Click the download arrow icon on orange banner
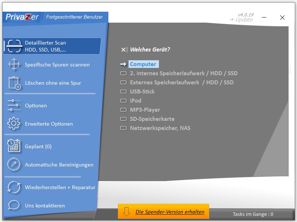Image resolution: width=297 pixels, height=222 pixels. tap(126, 212)
